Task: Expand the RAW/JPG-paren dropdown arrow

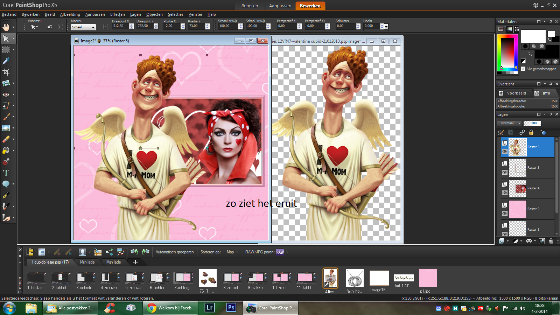Action: 287,252
